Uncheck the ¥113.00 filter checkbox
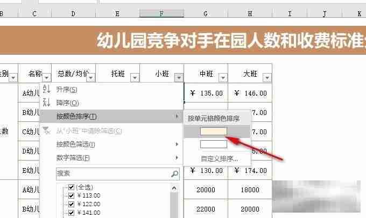Image resolution: width=366 pixels, height=218 pixels. pyautogui.click(x=72, y=195)
